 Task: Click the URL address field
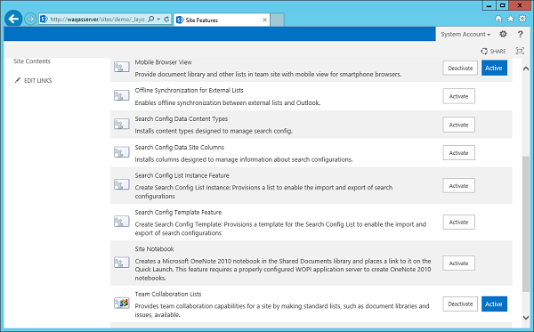[x=97, y=20]
